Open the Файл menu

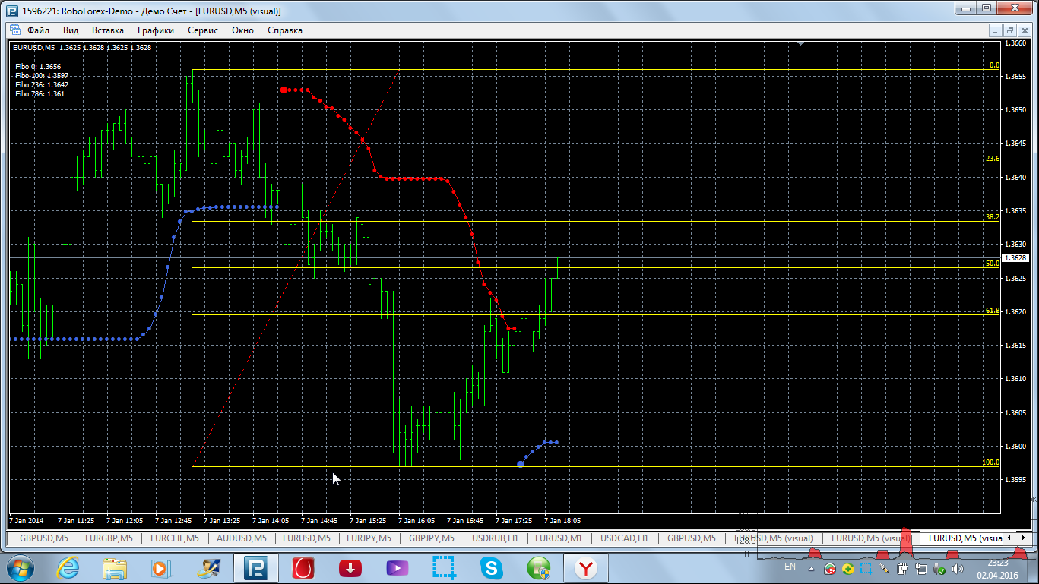pyautogui.click(x=38, y=30)
